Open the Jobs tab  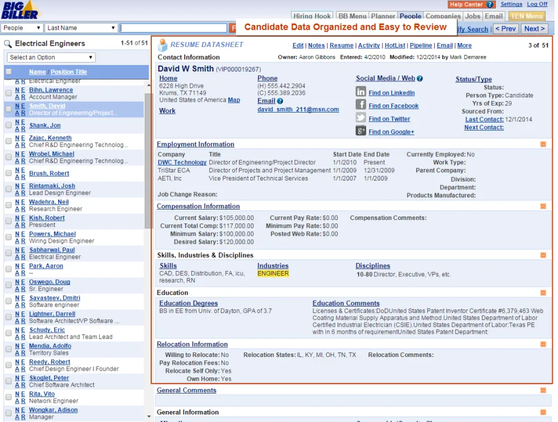(x=473, y=16)
